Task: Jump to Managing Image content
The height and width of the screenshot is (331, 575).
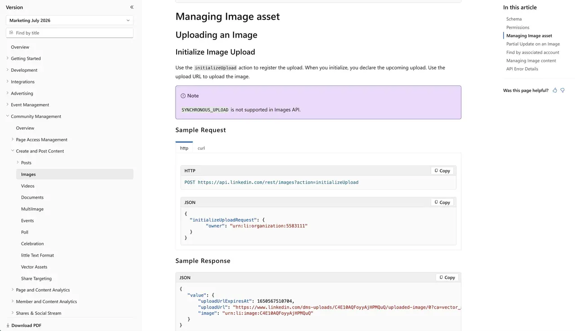Action: click(x=531, y=61)
